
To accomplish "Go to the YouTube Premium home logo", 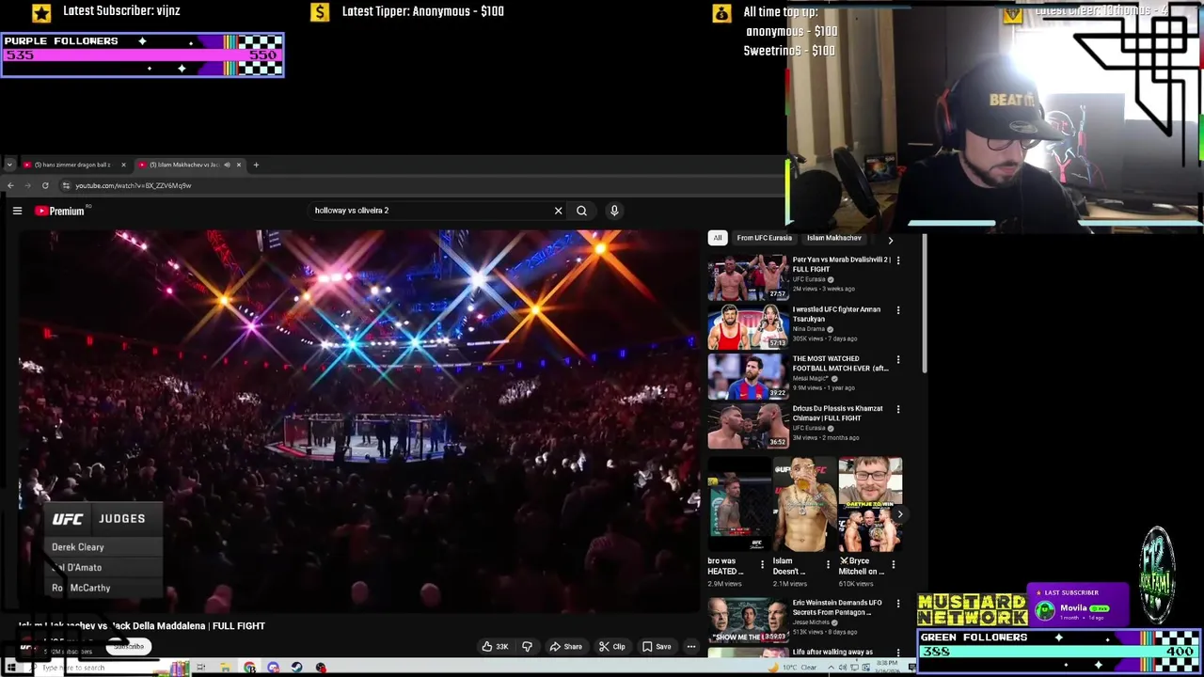I will [60, 211].
